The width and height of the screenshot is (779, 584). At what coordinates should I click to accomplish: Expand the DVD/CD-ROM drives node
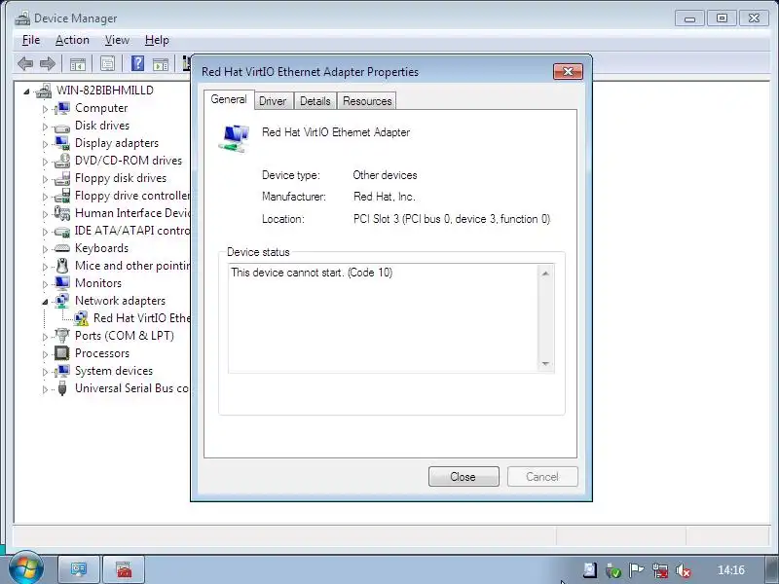tap(45, 162)
